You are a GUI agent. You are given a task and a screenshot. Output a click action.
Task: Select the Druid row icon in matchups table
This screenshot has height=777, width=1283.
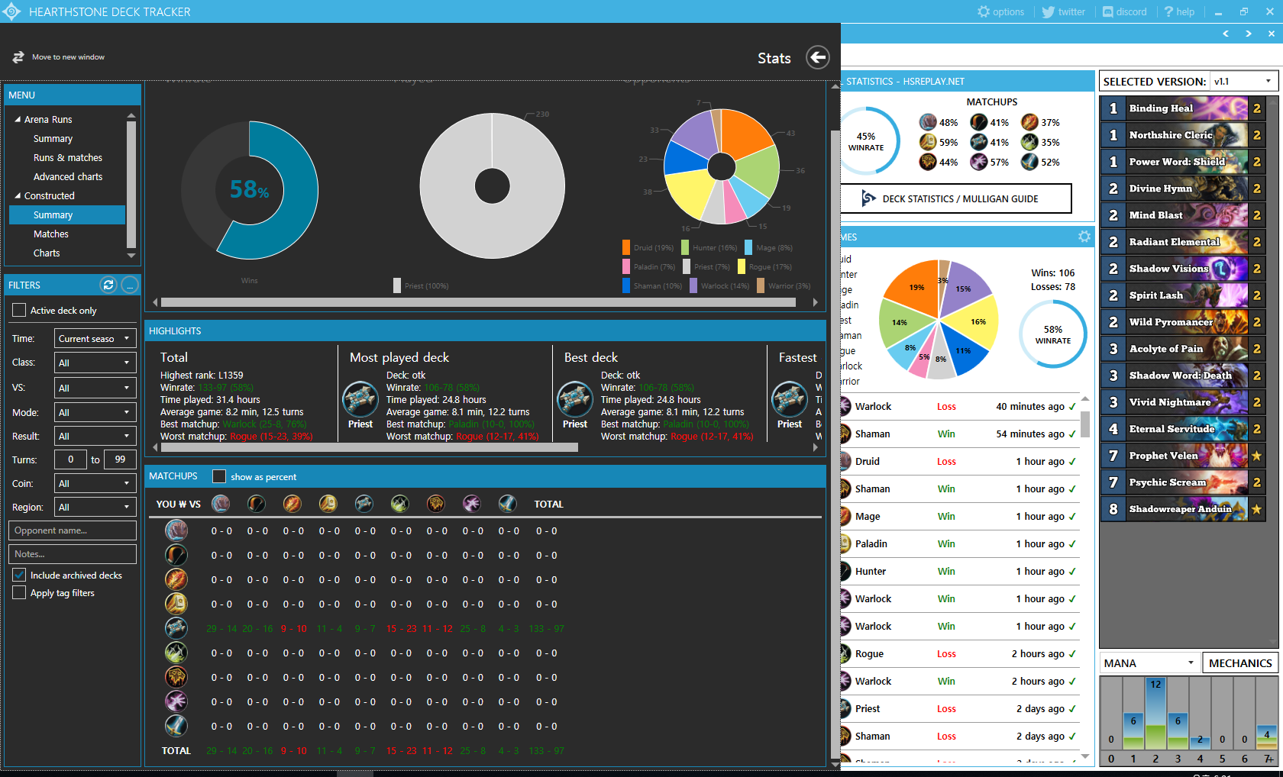(176, 530)
